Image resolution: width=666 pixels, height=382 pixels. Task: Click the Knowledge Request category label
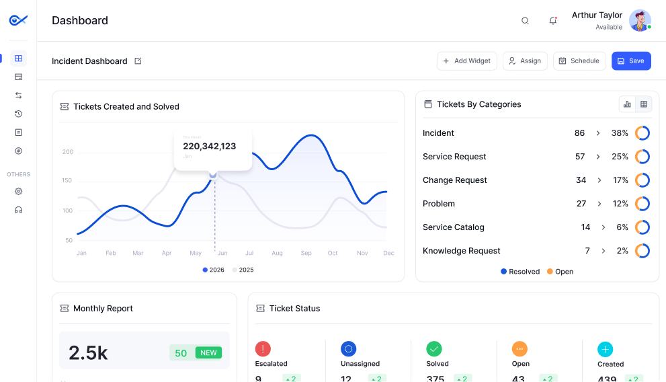click(x=461, y=251)
